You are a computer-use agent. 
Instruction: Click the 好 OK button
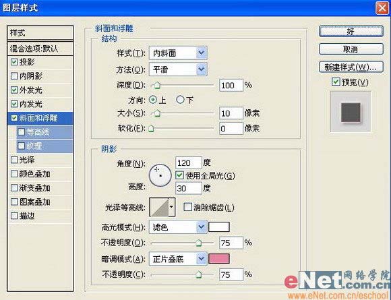(351, 32)
